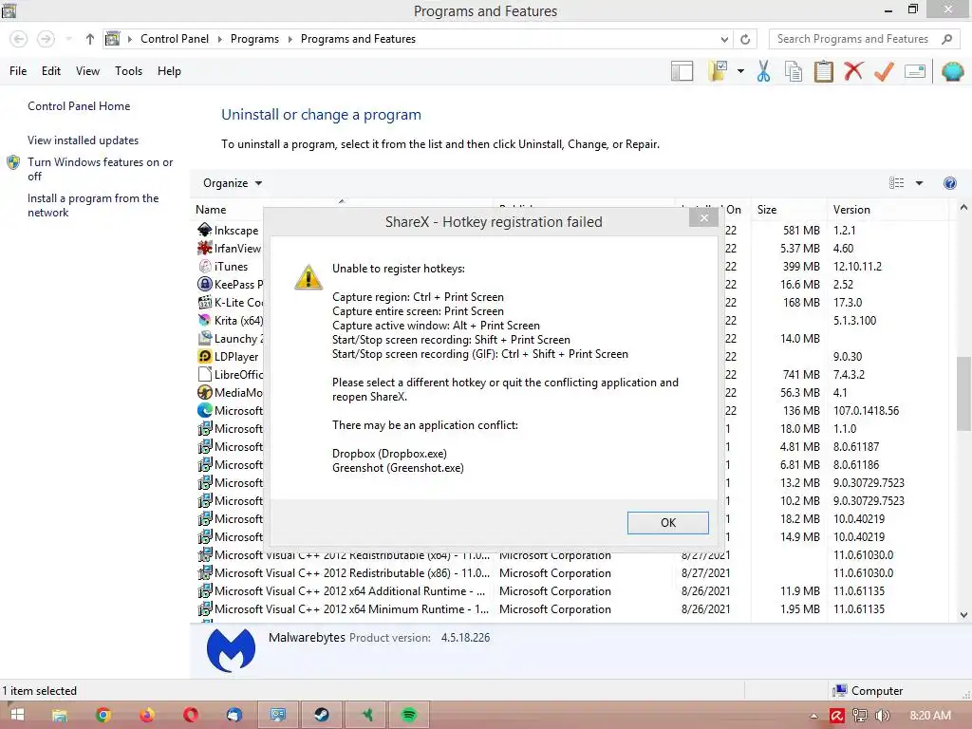Open Google Chrome from the taskbar
972x729 pixels.
tap(103, 715)
